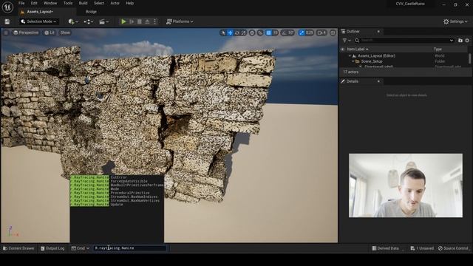Screen dimensions: 473x266
Task: Close the Outliner panel tab
Action: [x=378, y=31]
